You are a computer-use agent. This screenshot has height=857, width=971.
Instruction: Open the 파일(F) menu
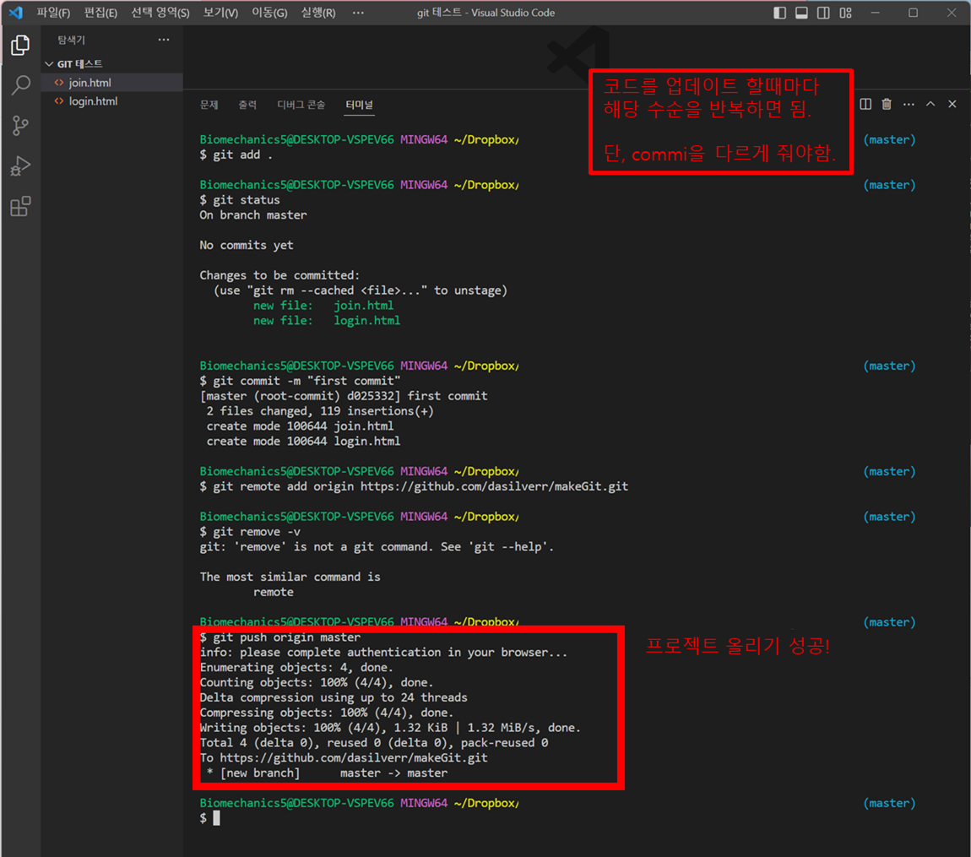tap(53, 13)
